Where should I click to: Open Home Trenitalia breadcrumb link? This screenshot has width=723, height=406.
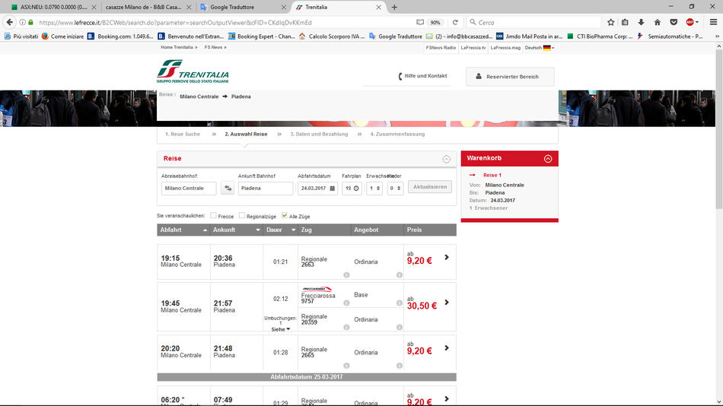click(x=179, y=47)
